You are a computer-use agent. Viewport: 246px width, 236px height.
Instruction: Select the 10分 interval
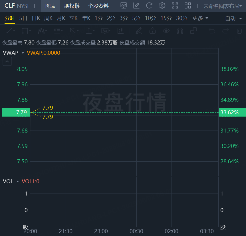(x=150, y=18)
